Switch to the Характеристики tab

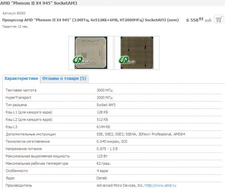click(21, 79)
